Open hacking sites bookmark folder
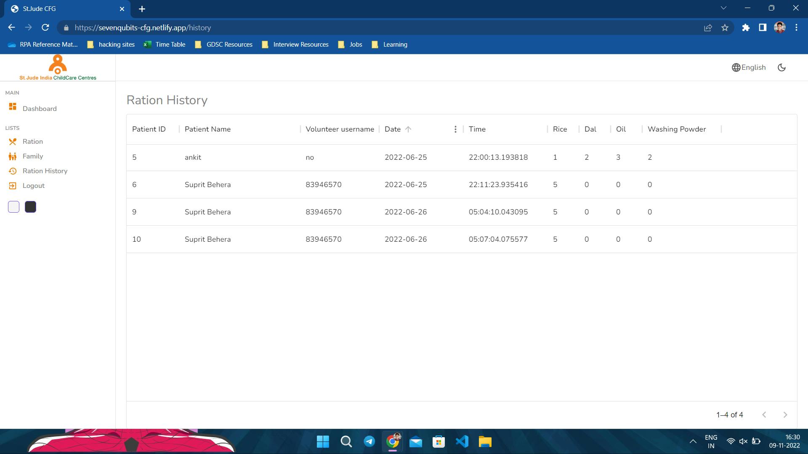808x454 pixels. 111,45
